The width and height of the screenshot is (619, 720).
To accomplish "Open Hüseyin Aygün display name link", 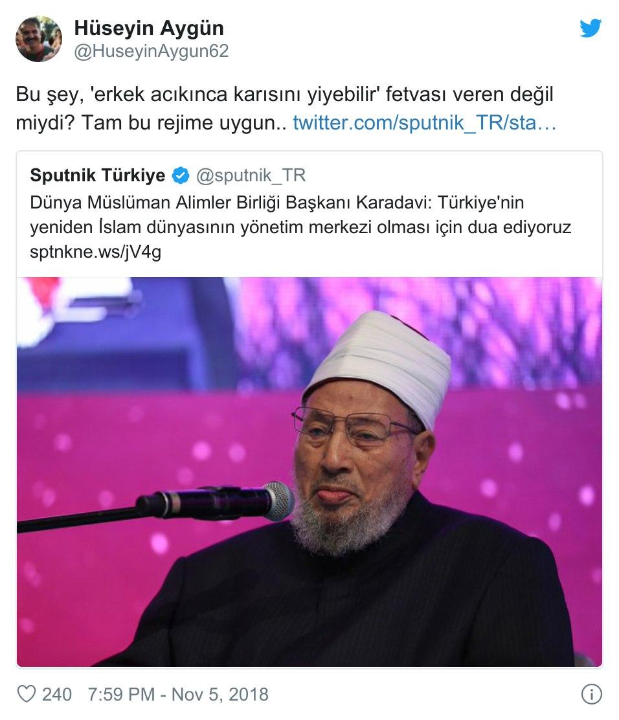I will click(149, 28).
